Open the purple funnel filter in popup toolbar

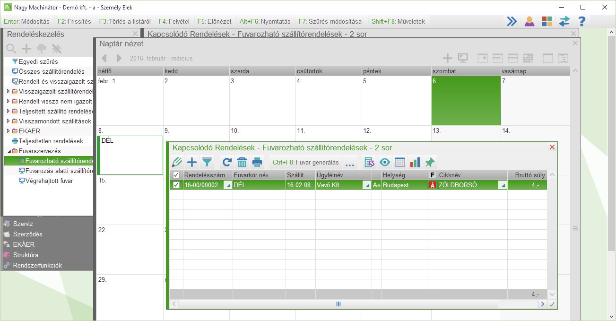click(x=207, y=162)
